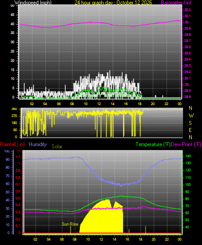Screen dimensions: 202x245
Task: Click humidity axis value 100
Action: click(7, 151)
